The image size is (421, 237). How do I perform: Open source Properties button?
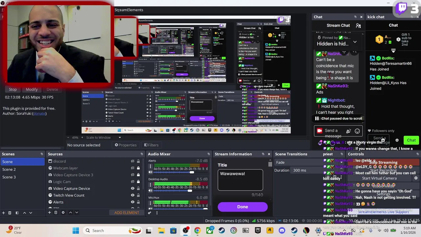coord(125,145)
